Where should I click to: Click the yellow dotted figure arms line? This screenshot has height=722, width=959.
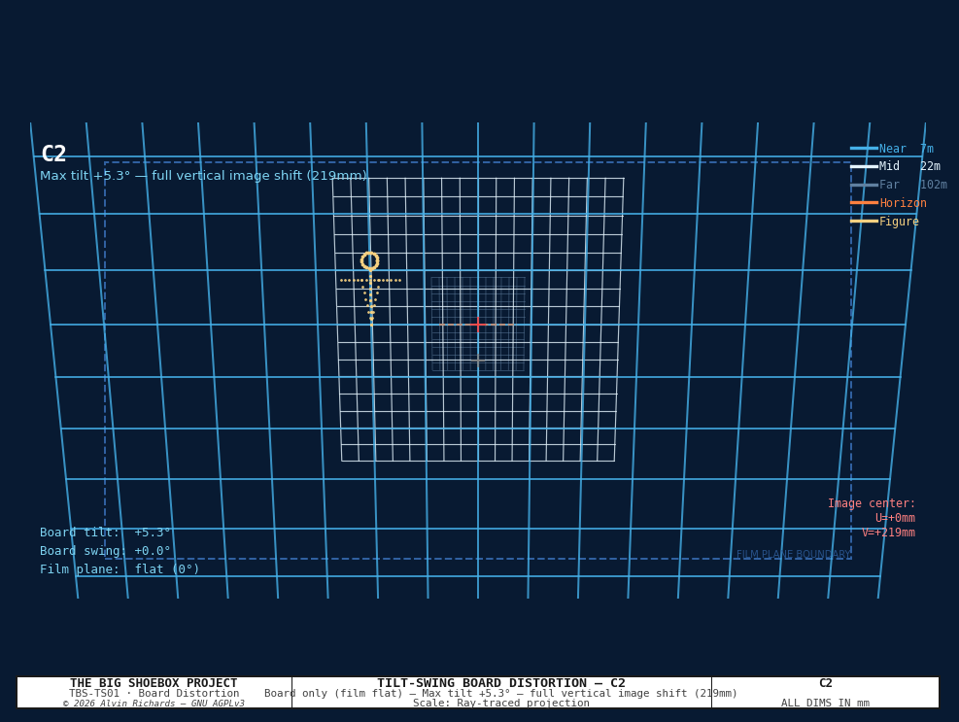[x=370, y=280]
